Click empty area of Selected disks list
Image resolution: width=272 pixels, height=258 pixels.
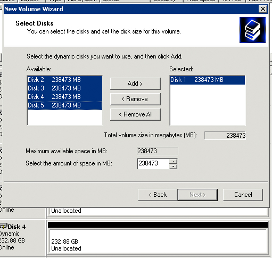pyautogui.click(x=208, y=105)
